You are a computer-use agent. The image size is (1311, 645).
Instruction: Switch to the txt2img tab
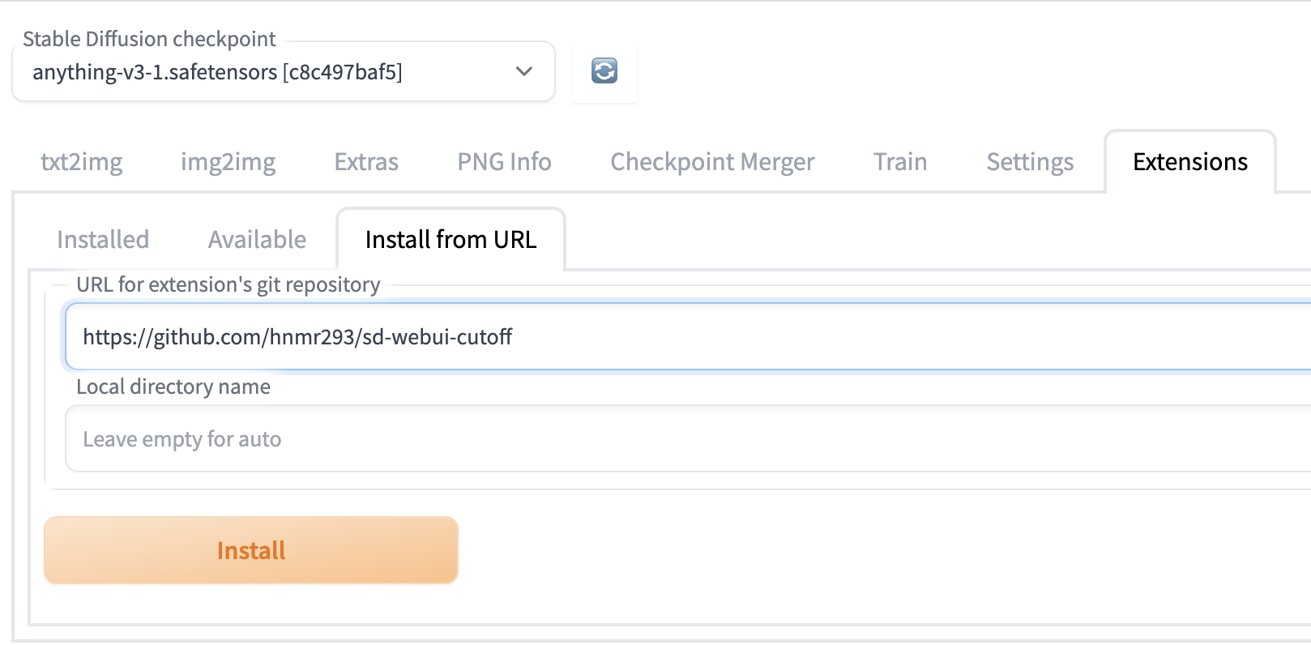pyautogui.click(x=82, y=162)
